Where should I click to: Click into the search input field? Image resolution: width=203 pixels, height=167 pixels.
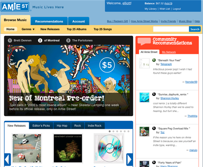point(171,29)
